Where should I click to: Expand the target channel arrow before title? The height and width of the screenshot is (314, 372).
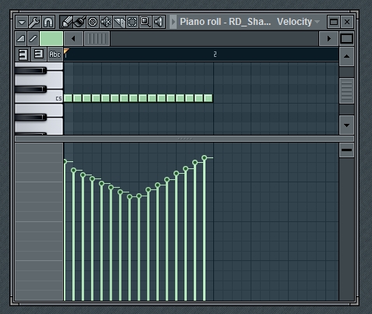[174, 22]
